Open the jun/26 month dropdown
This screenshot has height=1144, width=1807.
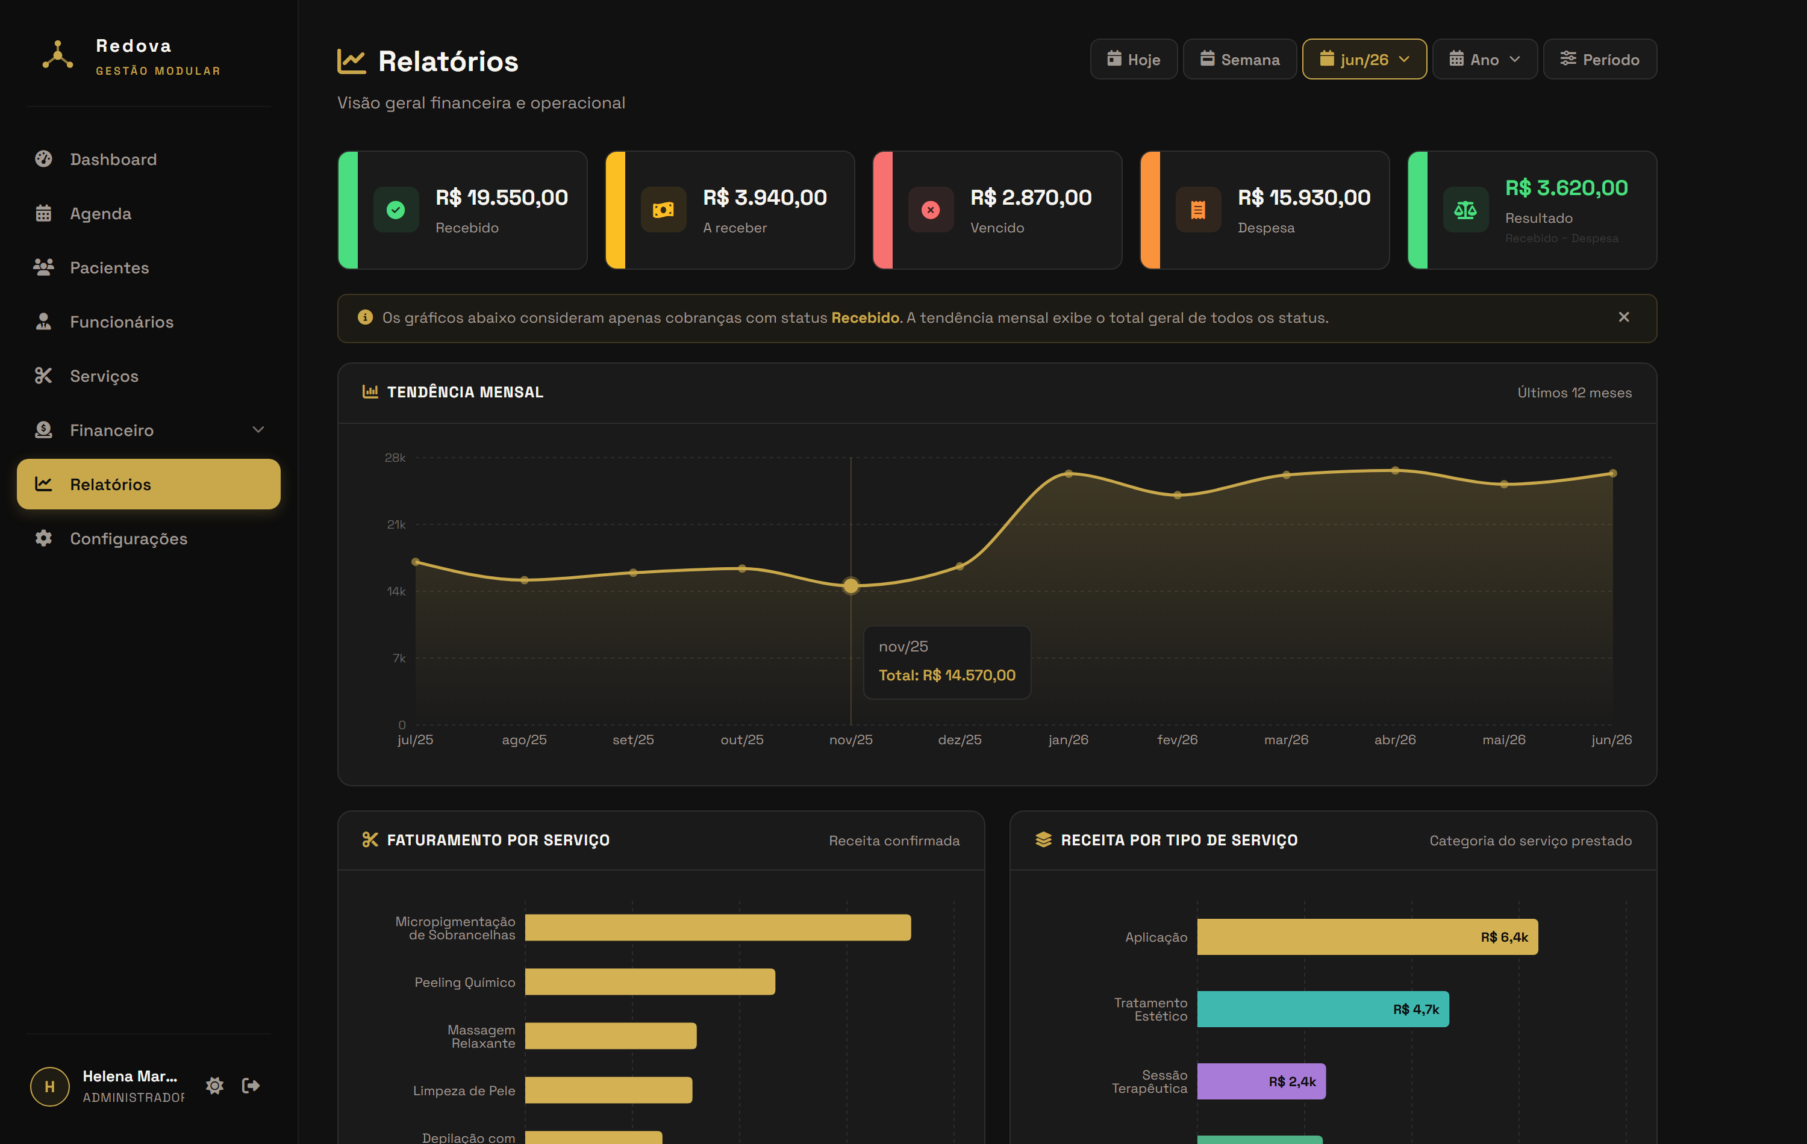click(1364, 59)
